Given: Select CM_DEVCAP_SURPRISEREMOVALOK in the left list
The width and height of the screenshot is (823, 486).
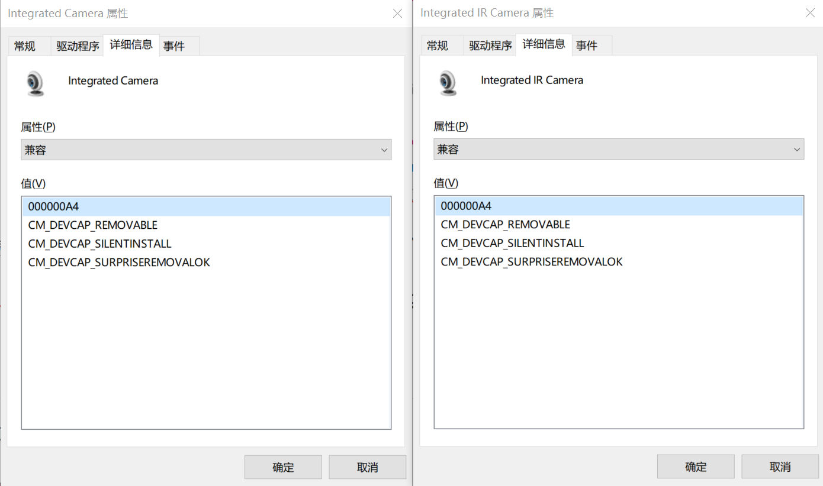Looking at the screenshot, I should pos(118,262).
